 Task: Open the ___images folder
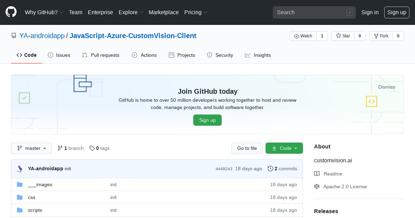pyautogui.click(x=40, y=184)
